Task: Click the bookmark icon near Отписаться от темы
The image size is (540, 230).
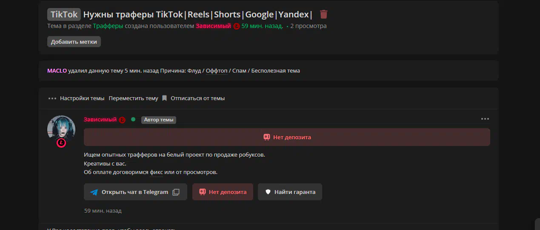Action: click(165, 98)
